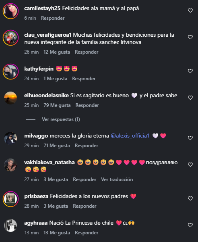Open Ver traducción for vakhlakova_natasha's comment
Screen dimensions: 198x242
click(117, 179)
